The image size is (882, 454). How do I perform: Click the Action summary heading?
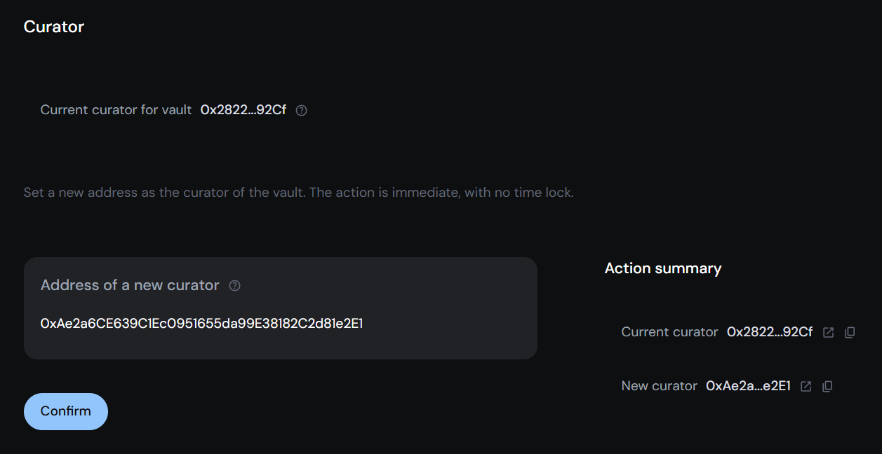click(662, 268)
